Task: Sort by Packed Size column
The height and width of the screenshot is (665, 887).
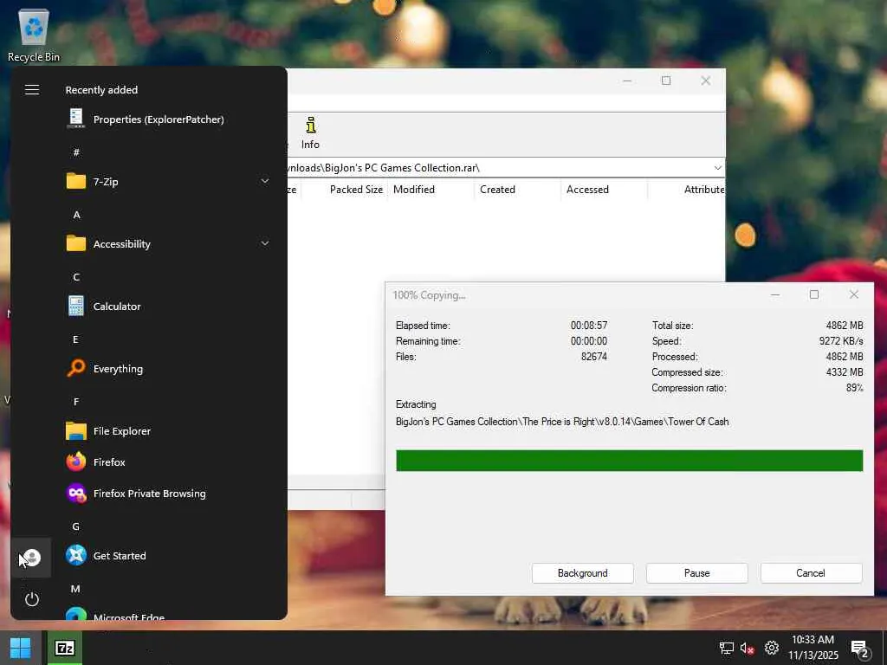Action: pyautogui.click(x=356, y=190)
